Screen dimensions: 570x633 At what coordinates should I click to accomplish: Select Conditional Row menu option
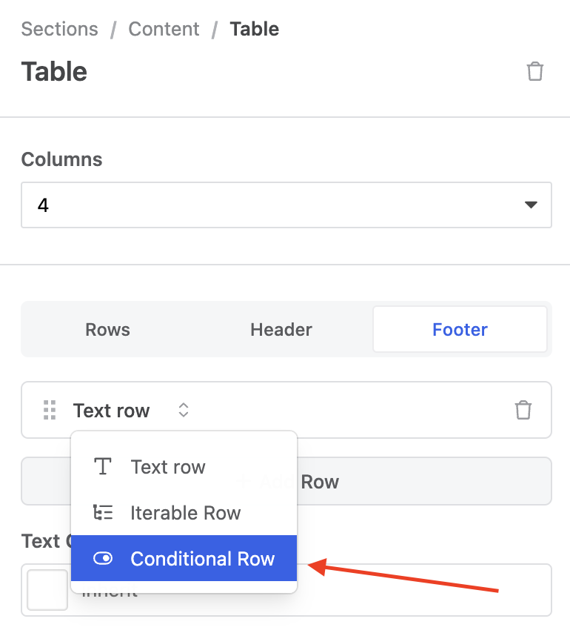(202, 559)
